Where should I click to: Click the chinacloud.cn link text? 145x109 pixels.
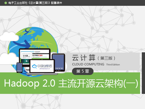pos(45,69)
